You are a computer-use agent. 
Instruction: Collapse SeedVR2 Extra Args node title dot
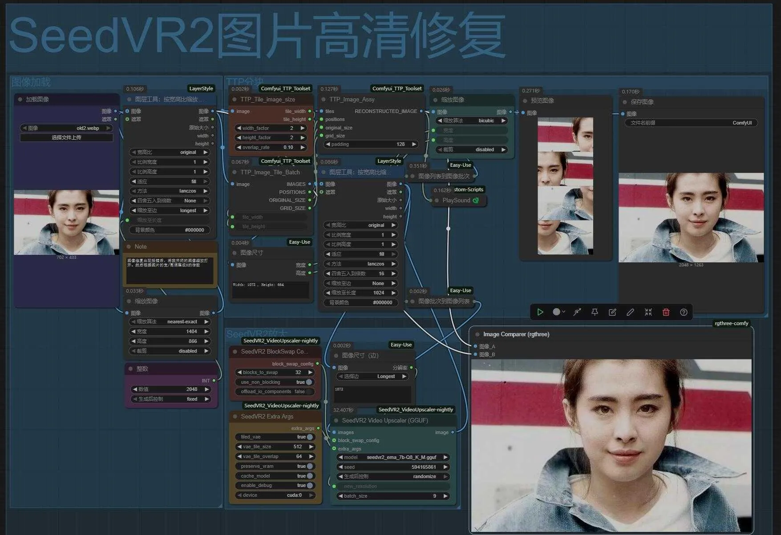(x=235, y=417)
